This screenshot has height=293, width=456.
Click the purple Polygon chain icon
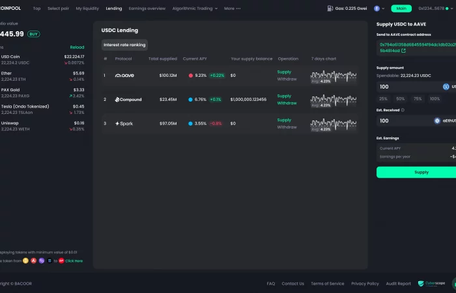(42, 260)
